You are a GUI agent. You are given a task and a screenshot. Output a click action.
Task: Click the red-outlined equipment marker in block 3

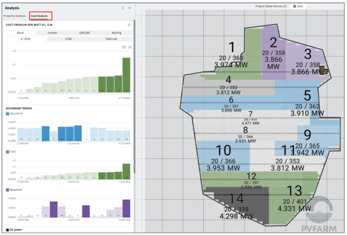324,70
